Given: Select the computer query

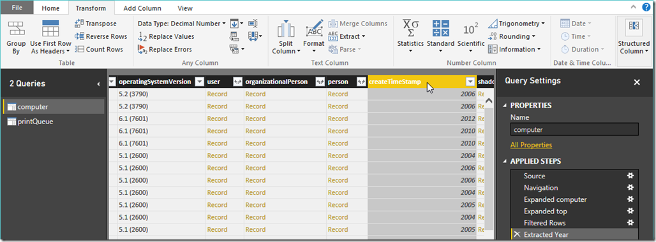Looking at the screenshot, I should (x=53, y=107).
